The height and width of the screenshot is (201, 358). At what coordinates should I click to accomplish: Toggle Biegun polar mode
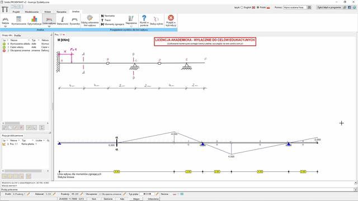[x=136, y=199]
